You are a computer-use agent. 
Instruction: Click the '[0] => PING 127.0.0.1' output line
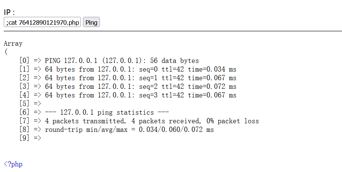point(109,61)
